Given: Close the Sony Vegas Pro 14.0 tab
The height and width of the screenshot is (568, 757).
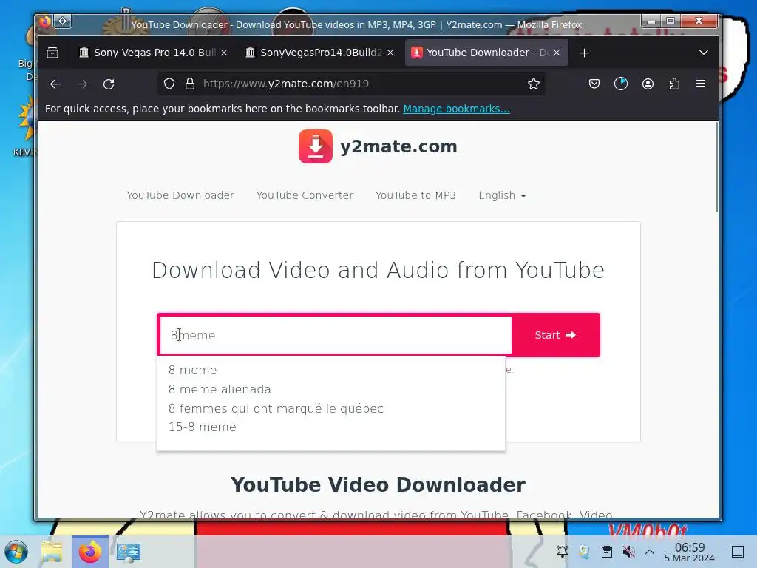Looking at the screenshot, I should 224,53.
